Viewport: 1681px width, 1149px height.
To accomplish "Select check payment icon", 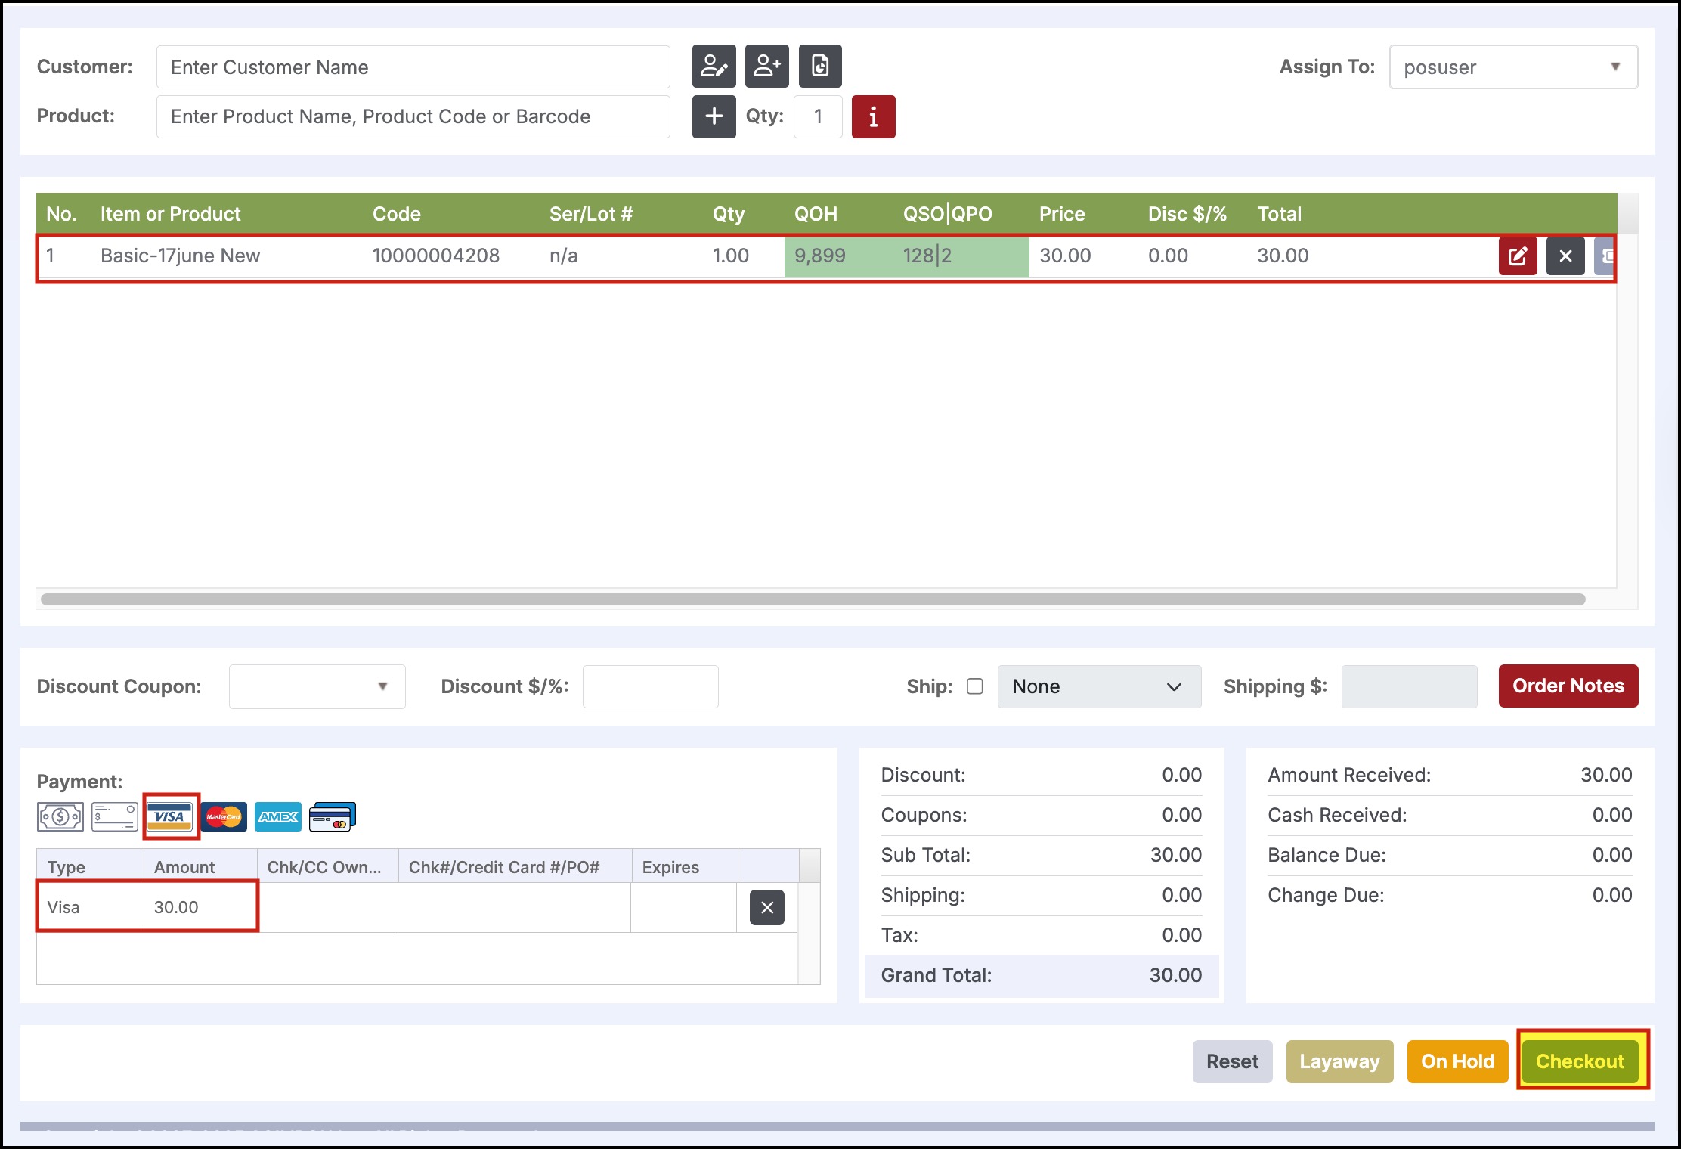I will pyautogui.click(x=114, y=816).
